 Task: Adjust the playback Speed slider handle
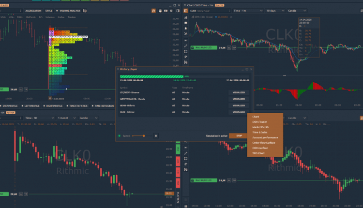tap(144, 136)
